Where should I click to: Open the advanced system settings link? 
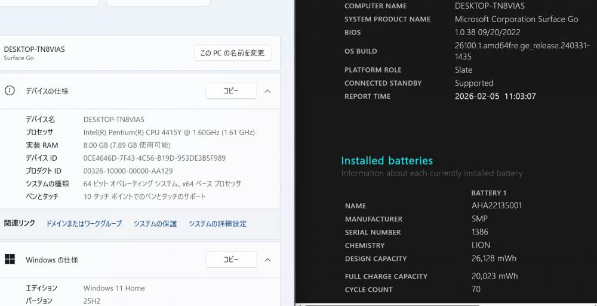pos(217,224)
